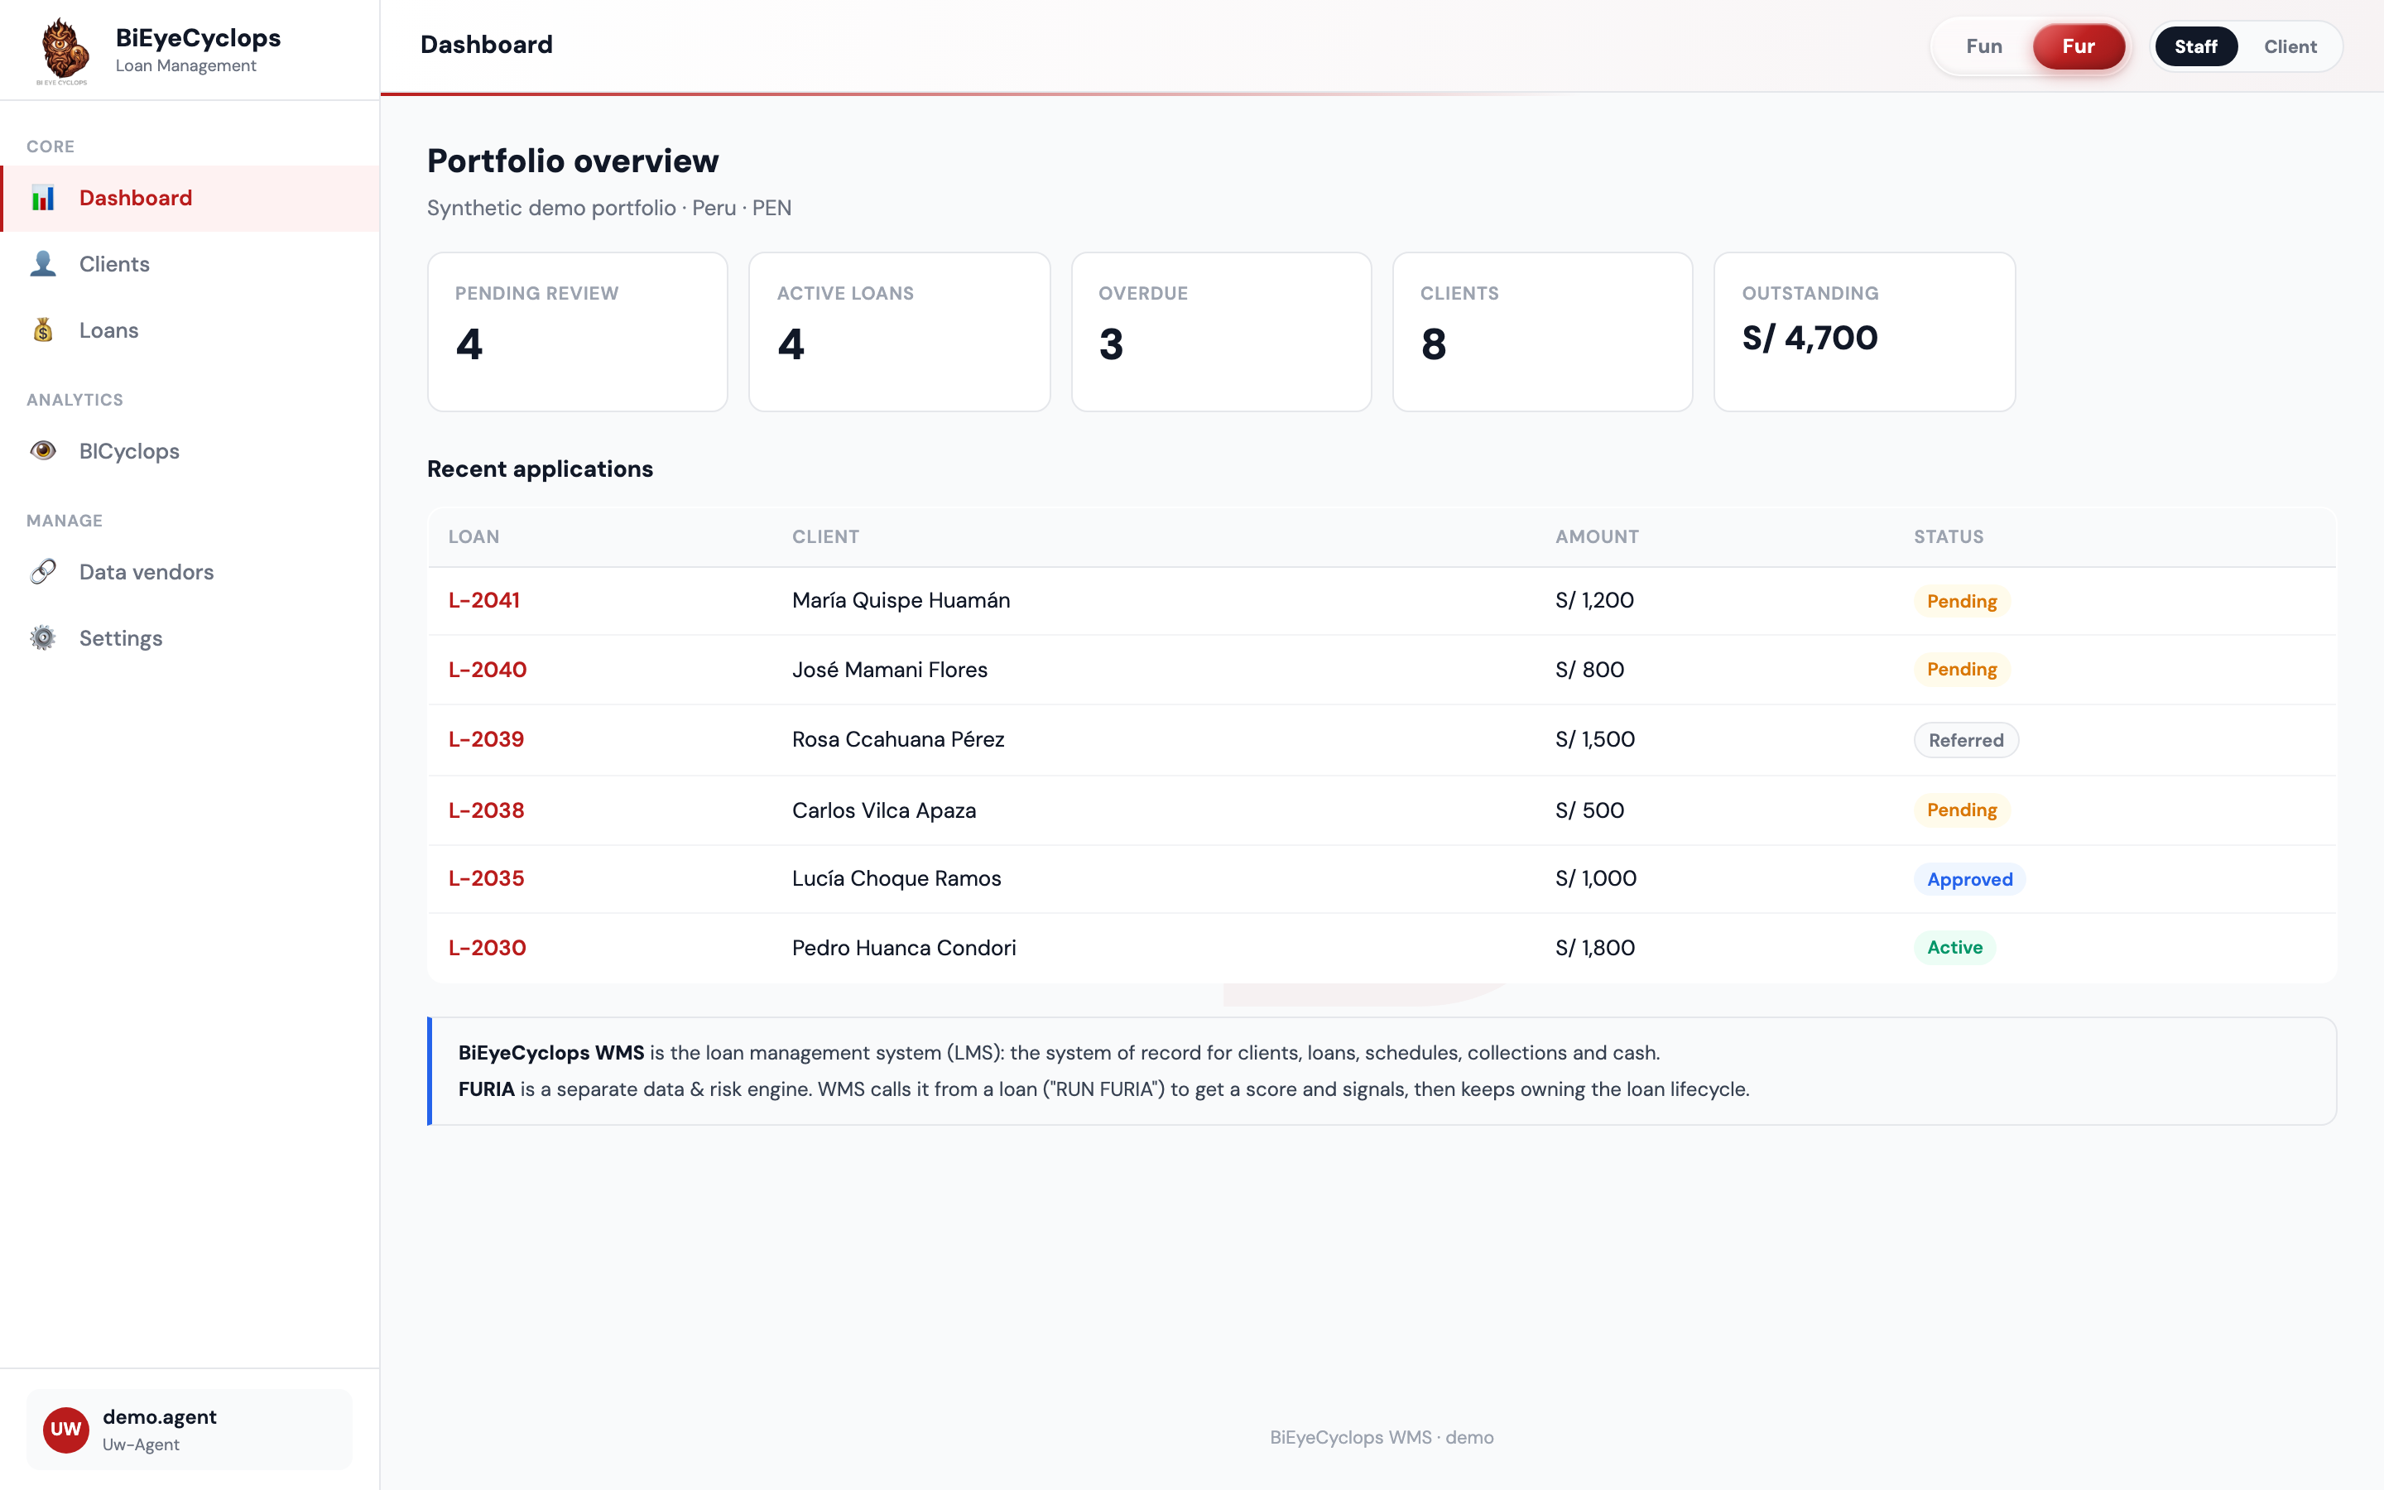The height and width of the screenshot is (1490, 2384).
Task: Click the Pending Review card
Action: [577, 332]
